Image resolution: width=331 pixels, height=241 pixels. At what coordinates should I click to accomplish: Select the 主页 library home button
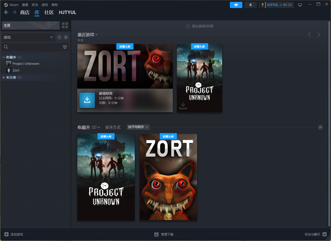click(31, 25)
